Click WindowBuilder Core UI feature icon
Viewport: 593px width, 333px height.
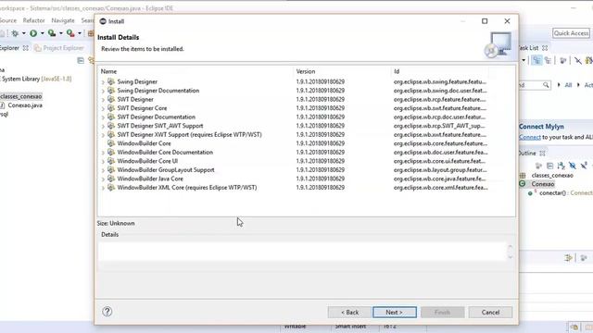click(x=111, y=160)
